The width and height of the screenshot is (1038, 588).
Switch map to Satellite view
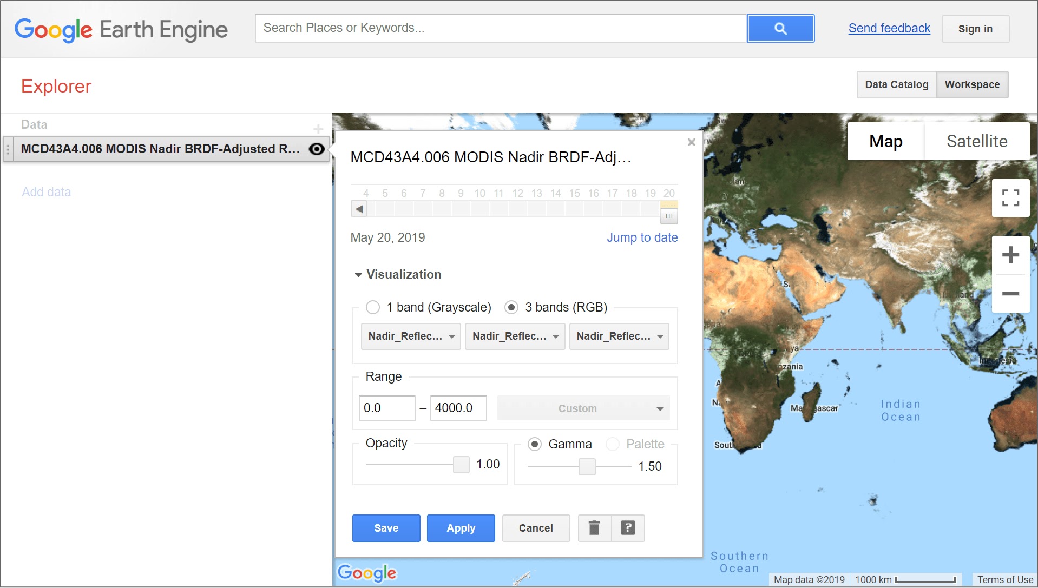pyautogui.click(x=977, y=141)
